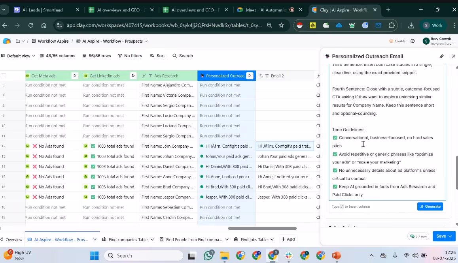Screen dimensions: 458x263
Task: Click the edit pencil icon in Personalized Outreach panel
Action: tap(441, 56)
